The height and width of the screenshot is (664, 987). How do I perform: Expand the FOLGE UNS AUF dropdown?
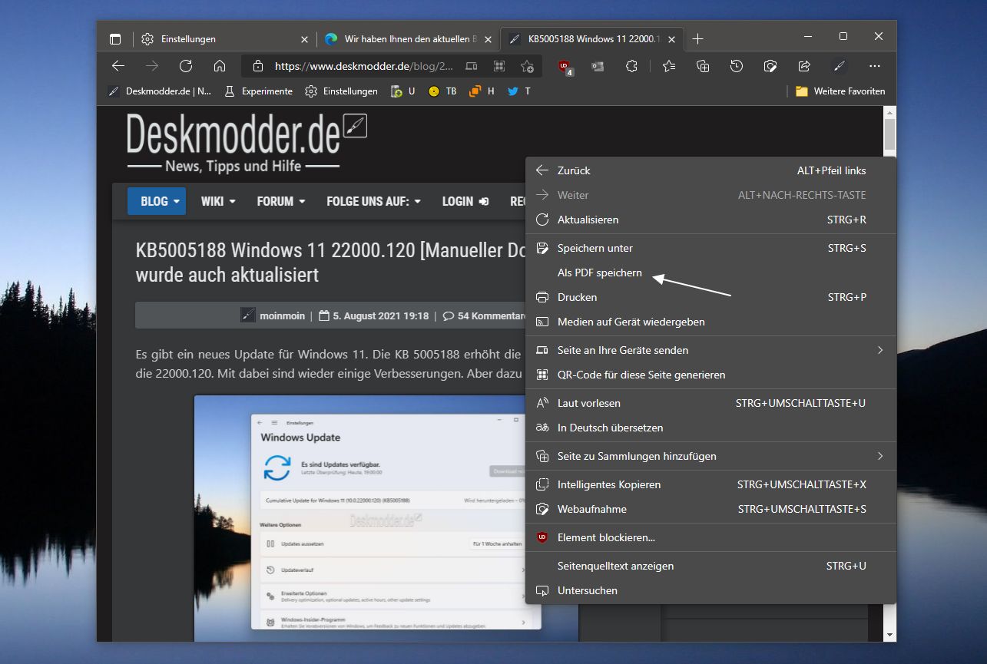373,201
